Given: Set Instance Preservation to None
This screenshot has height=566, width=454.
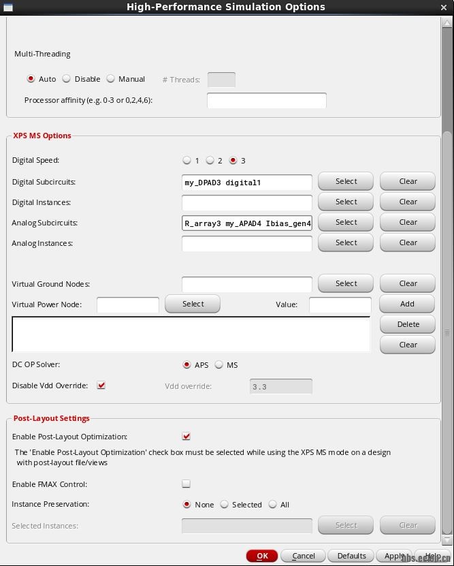Looking at the screenshot, I should click(187, 504).
